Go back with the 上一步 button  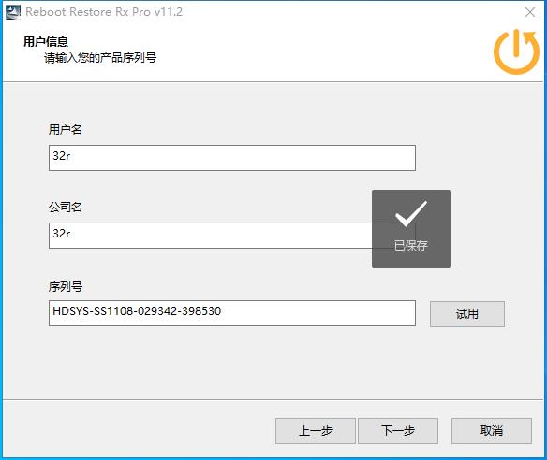tap(316, 431)
